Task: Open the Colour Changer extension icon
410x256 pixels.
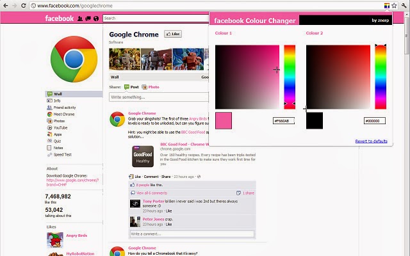Action: [387, 6]
